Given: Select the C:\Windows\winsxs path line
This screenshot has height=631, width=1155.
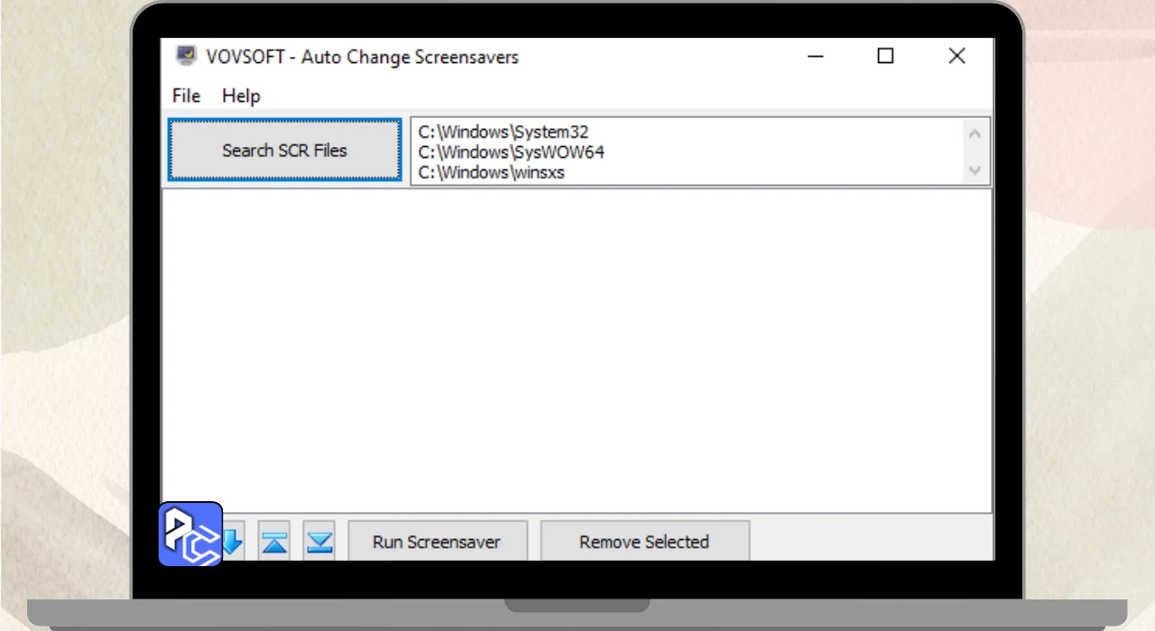Looking at the screenshot, I should coord(492,172).
